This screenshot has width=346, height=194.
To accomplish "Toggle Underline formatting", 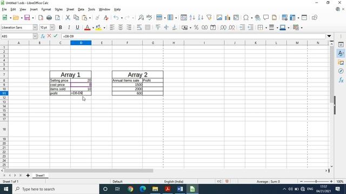I will 77,27.
